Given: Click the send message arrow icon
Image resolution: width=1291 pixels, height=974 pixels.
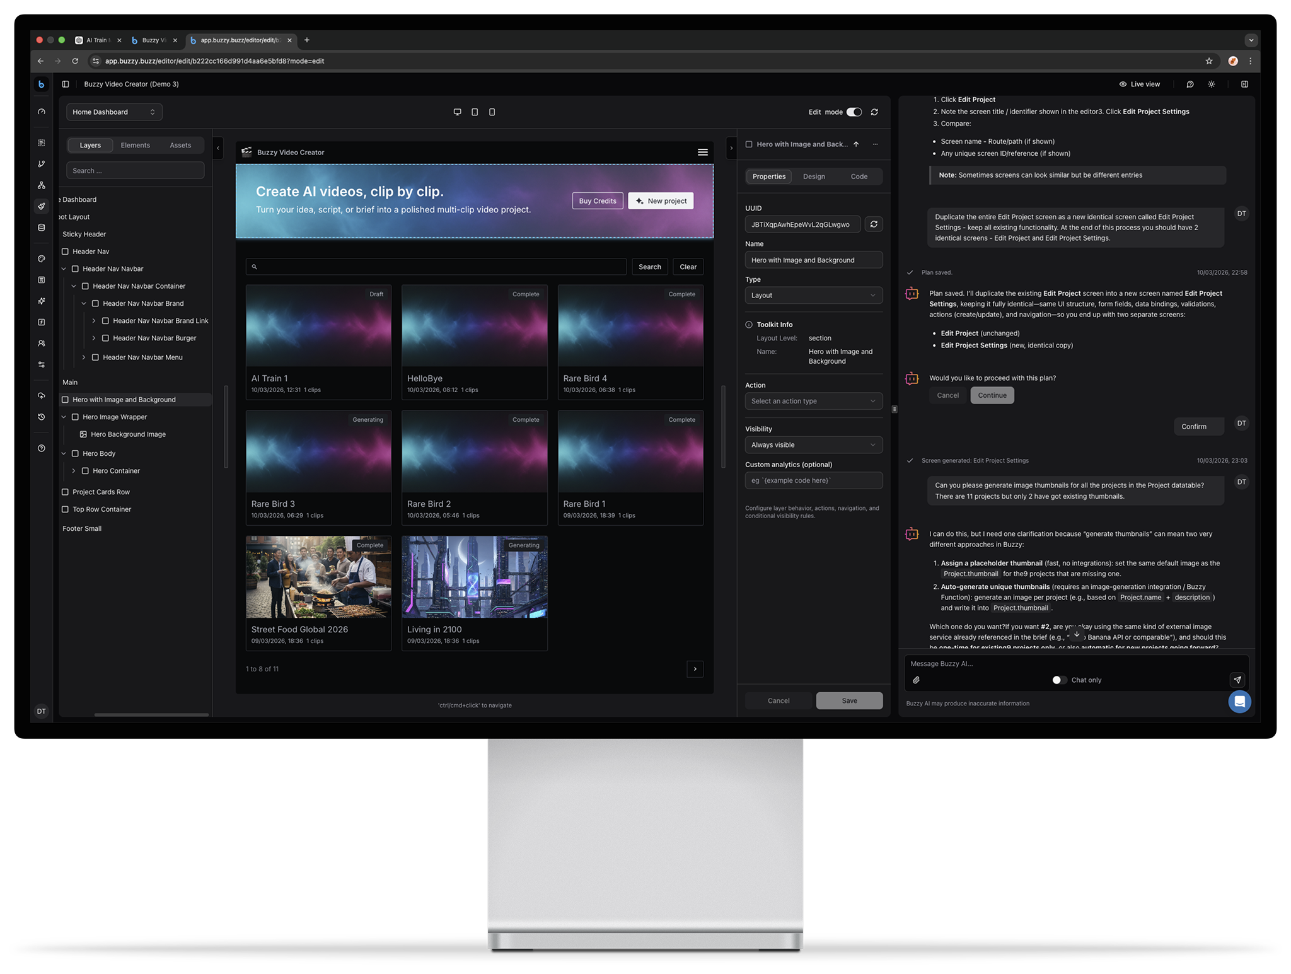Looking at the screenshot, I should click(1237, 680).
